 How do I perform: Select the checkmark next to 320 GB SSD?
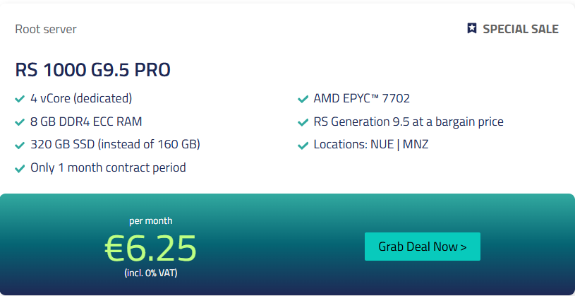tap(20, 146)
